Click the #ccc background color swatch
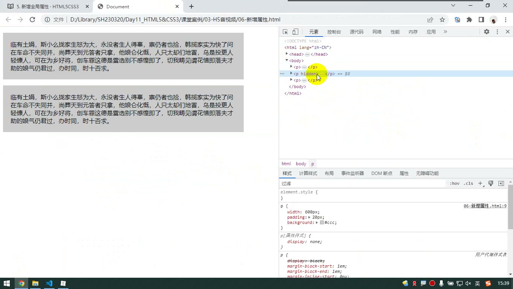 click(x=322, y=222)
